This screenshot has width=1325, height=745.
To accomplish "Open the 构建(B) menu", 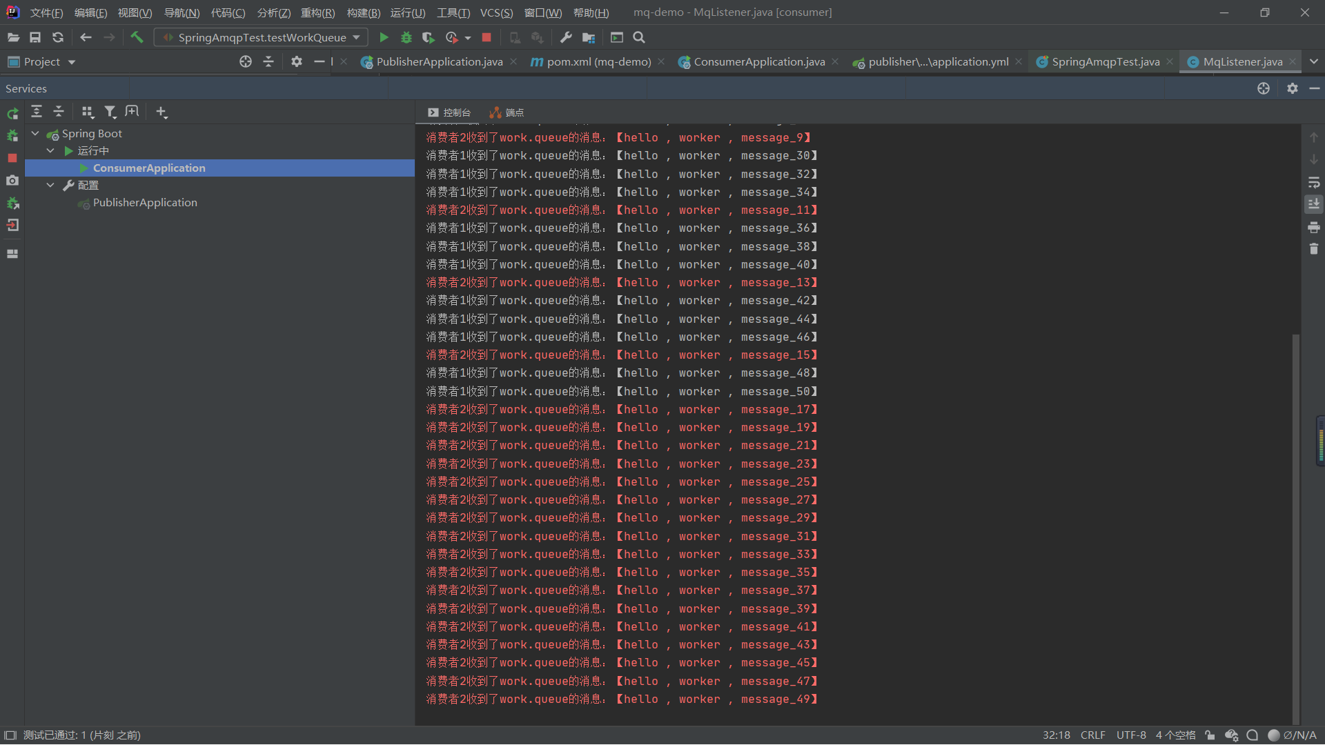I will click(x=363, y=12).
